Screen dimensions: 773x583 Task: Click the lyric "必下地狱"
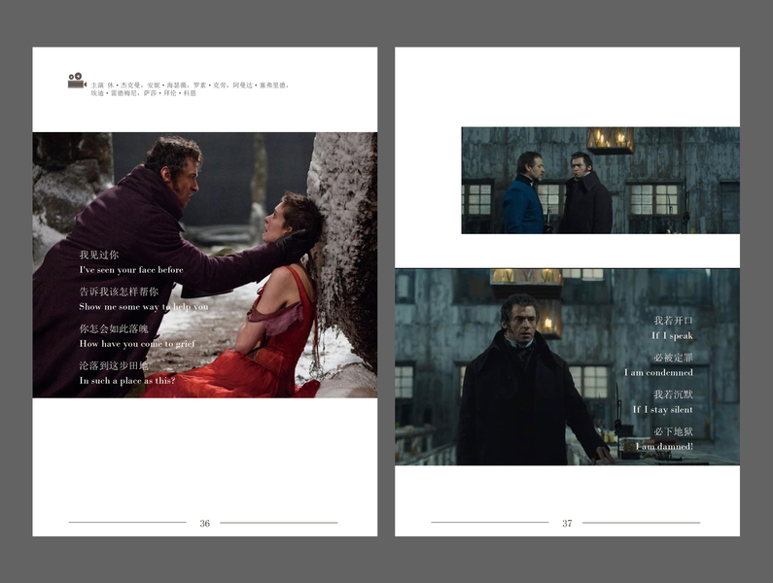point(674,431)
